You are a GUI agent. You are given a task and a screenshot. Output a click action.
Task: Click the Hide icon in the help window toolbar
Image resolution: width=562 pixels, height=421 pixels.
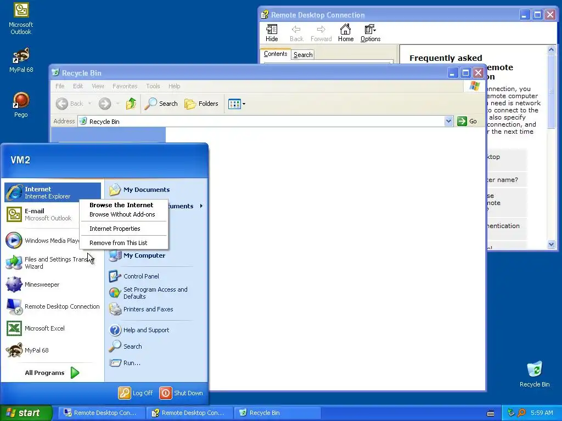coord(272,33)
